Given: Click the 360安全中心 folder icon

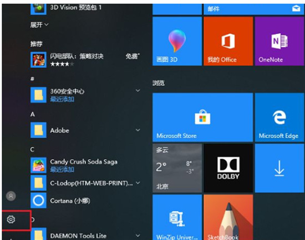Looking at the screenshot, I should click(38, 95).
